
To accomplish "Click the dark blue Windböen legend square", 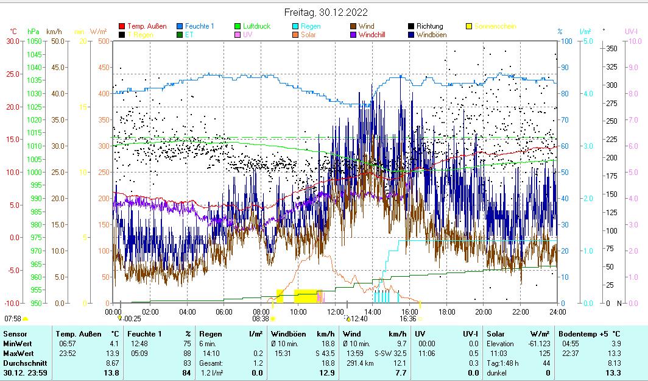I will pyautogui.click(x=411, y=35).
